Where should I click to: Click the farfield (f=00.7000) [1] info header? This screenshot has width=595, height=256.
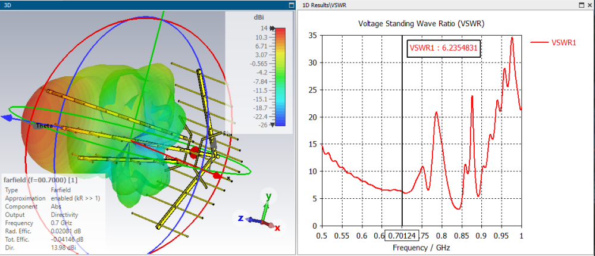click(40, 179)
